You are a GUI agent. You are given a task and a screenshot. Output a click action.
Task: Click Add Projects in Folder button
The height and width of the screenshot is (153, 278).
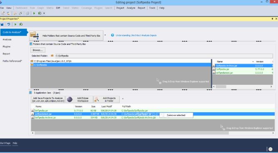[x=106, y=100]
